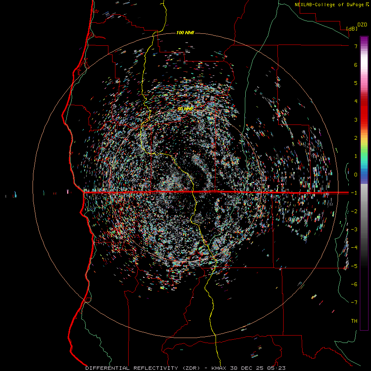Click the 4 tick label on the scale
371x371 pixels.
356,101
